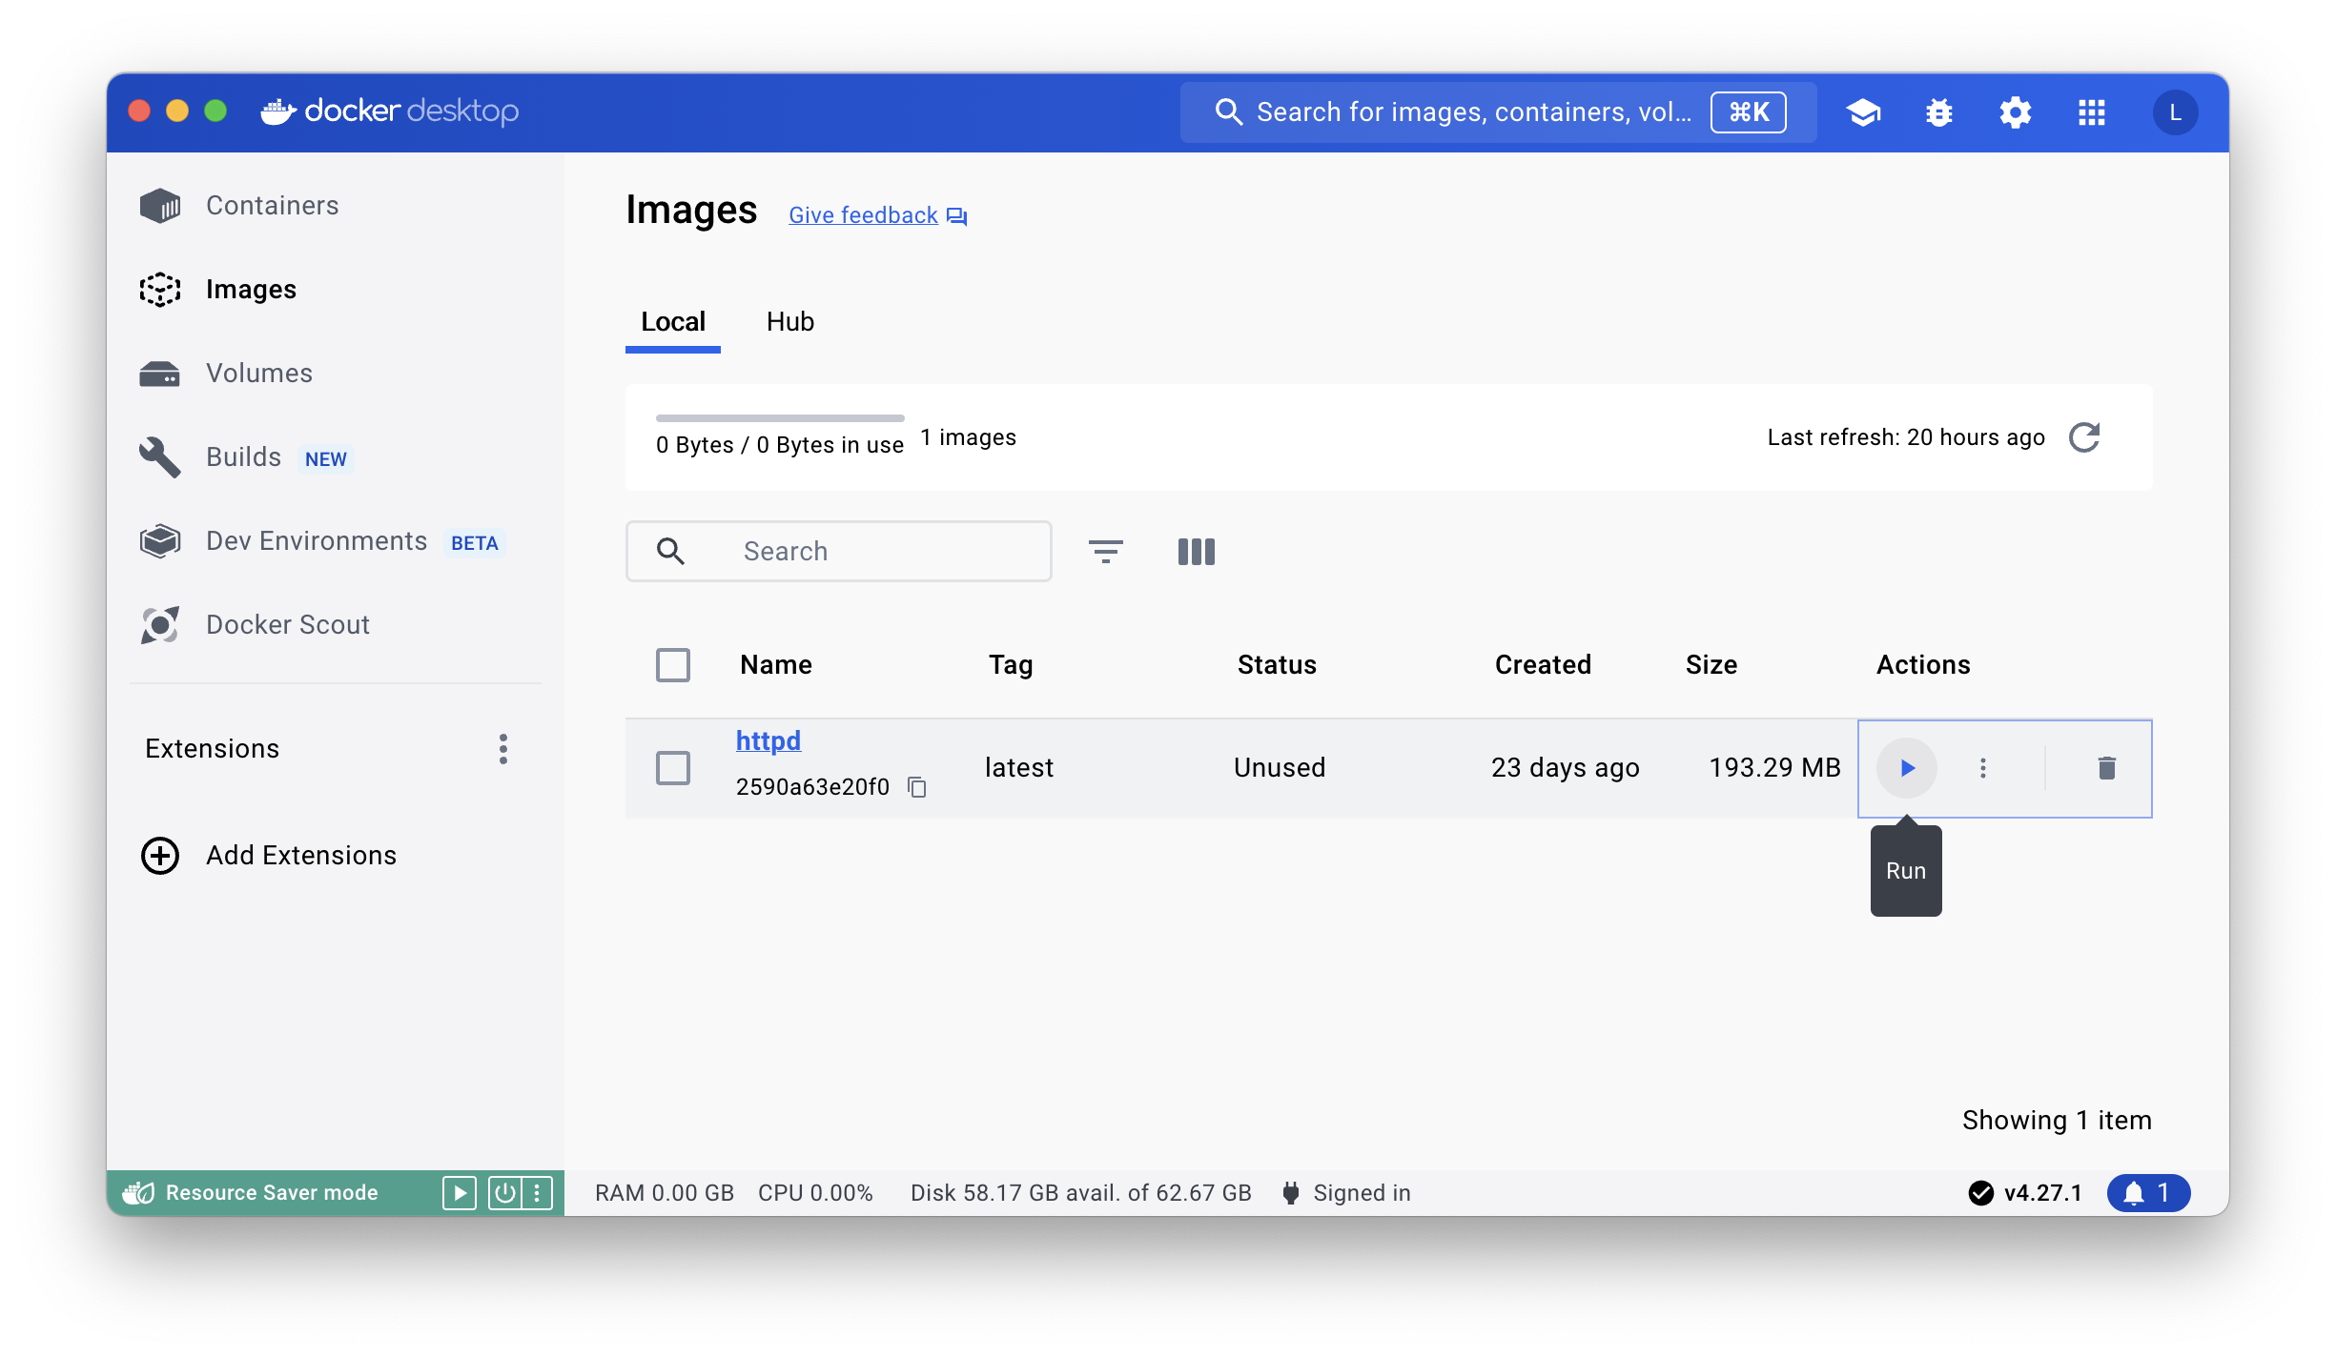
Task: Delete the httpd image
Action: click(2107, 768)
